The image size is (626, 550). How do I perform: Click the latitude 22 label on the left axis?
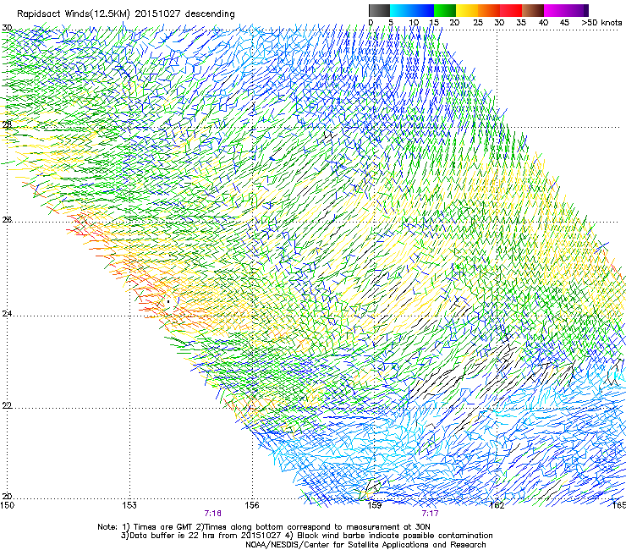click(7, 405)
